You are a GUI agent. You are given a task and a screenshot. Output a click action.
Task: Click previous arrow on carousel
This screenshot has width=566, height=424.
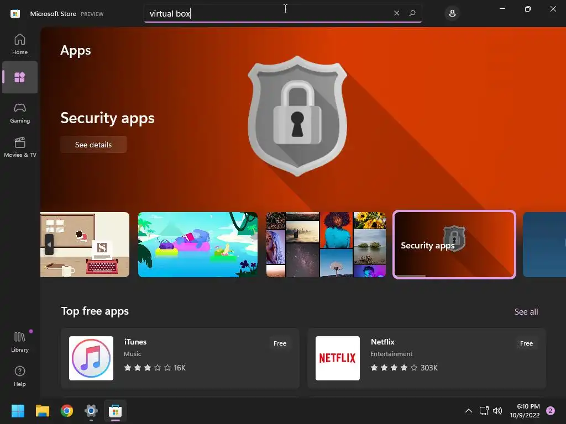click(x=49, y=245)
